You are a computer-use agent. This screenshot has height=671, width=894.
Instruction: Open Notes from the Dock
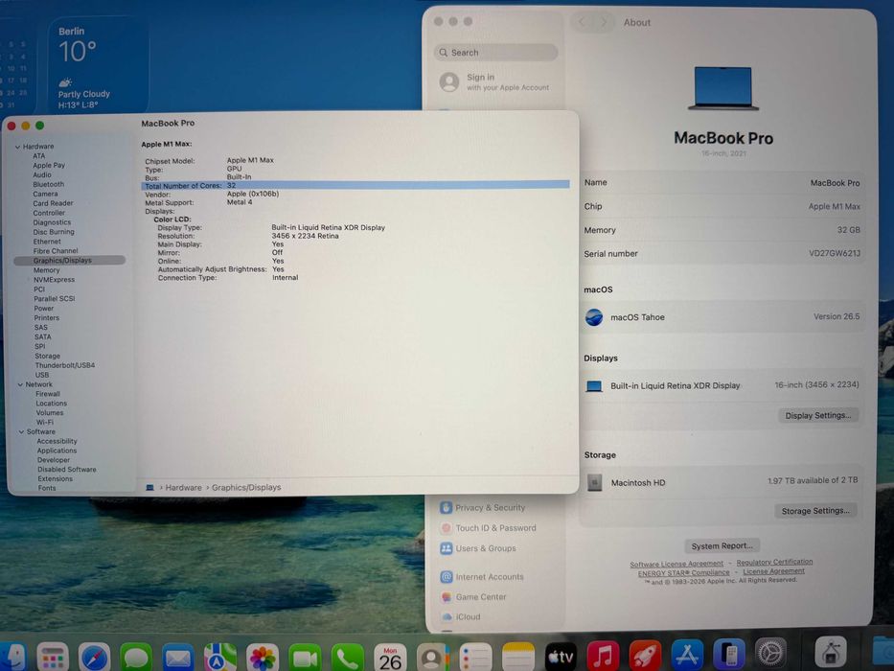pos(517,657)
